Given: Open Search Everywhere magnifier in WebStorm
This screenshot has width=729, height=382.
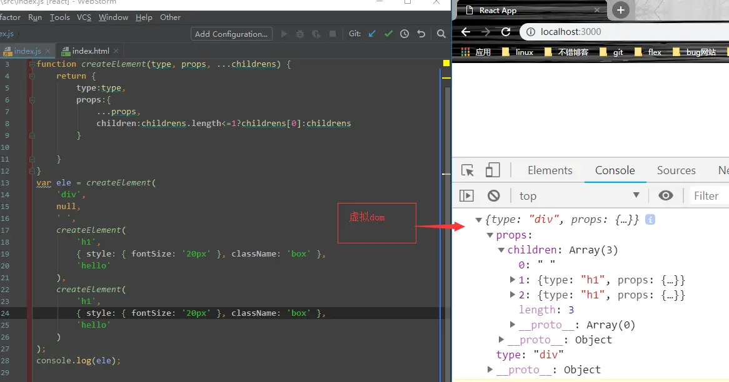Looking at the screenshot, I should (x=441, y=34).
